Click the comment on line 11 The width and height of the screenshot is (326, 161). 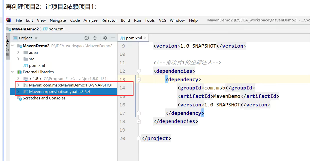[x=187, y=63]
